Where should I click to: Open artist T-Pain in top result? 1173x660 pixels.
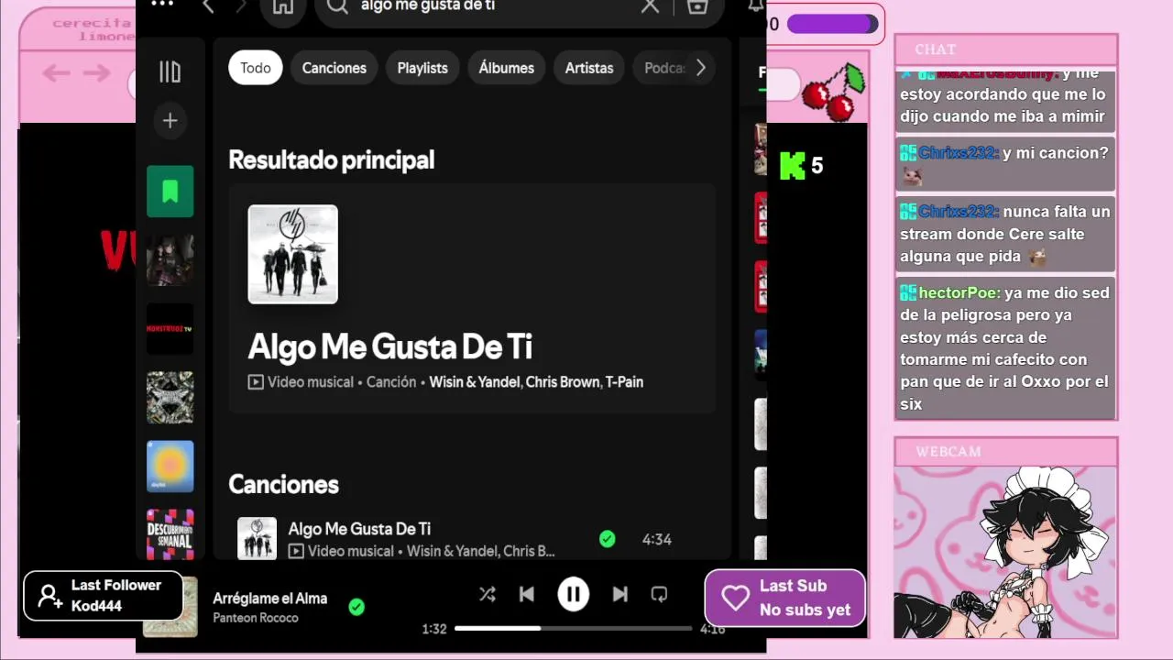pos(624,382)
